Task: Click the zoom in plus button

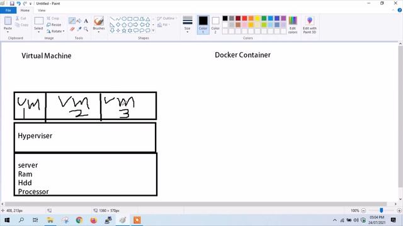Action: click(399, 211)
